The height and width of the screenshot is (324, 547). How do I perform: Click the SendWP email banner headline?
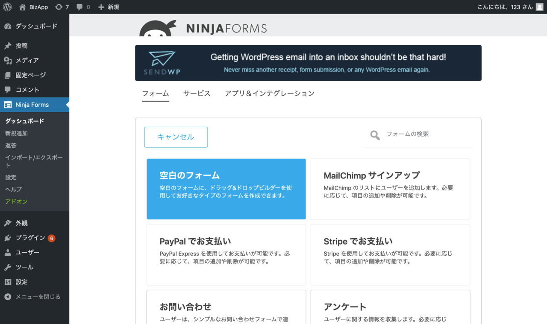[x=328, y=57]
